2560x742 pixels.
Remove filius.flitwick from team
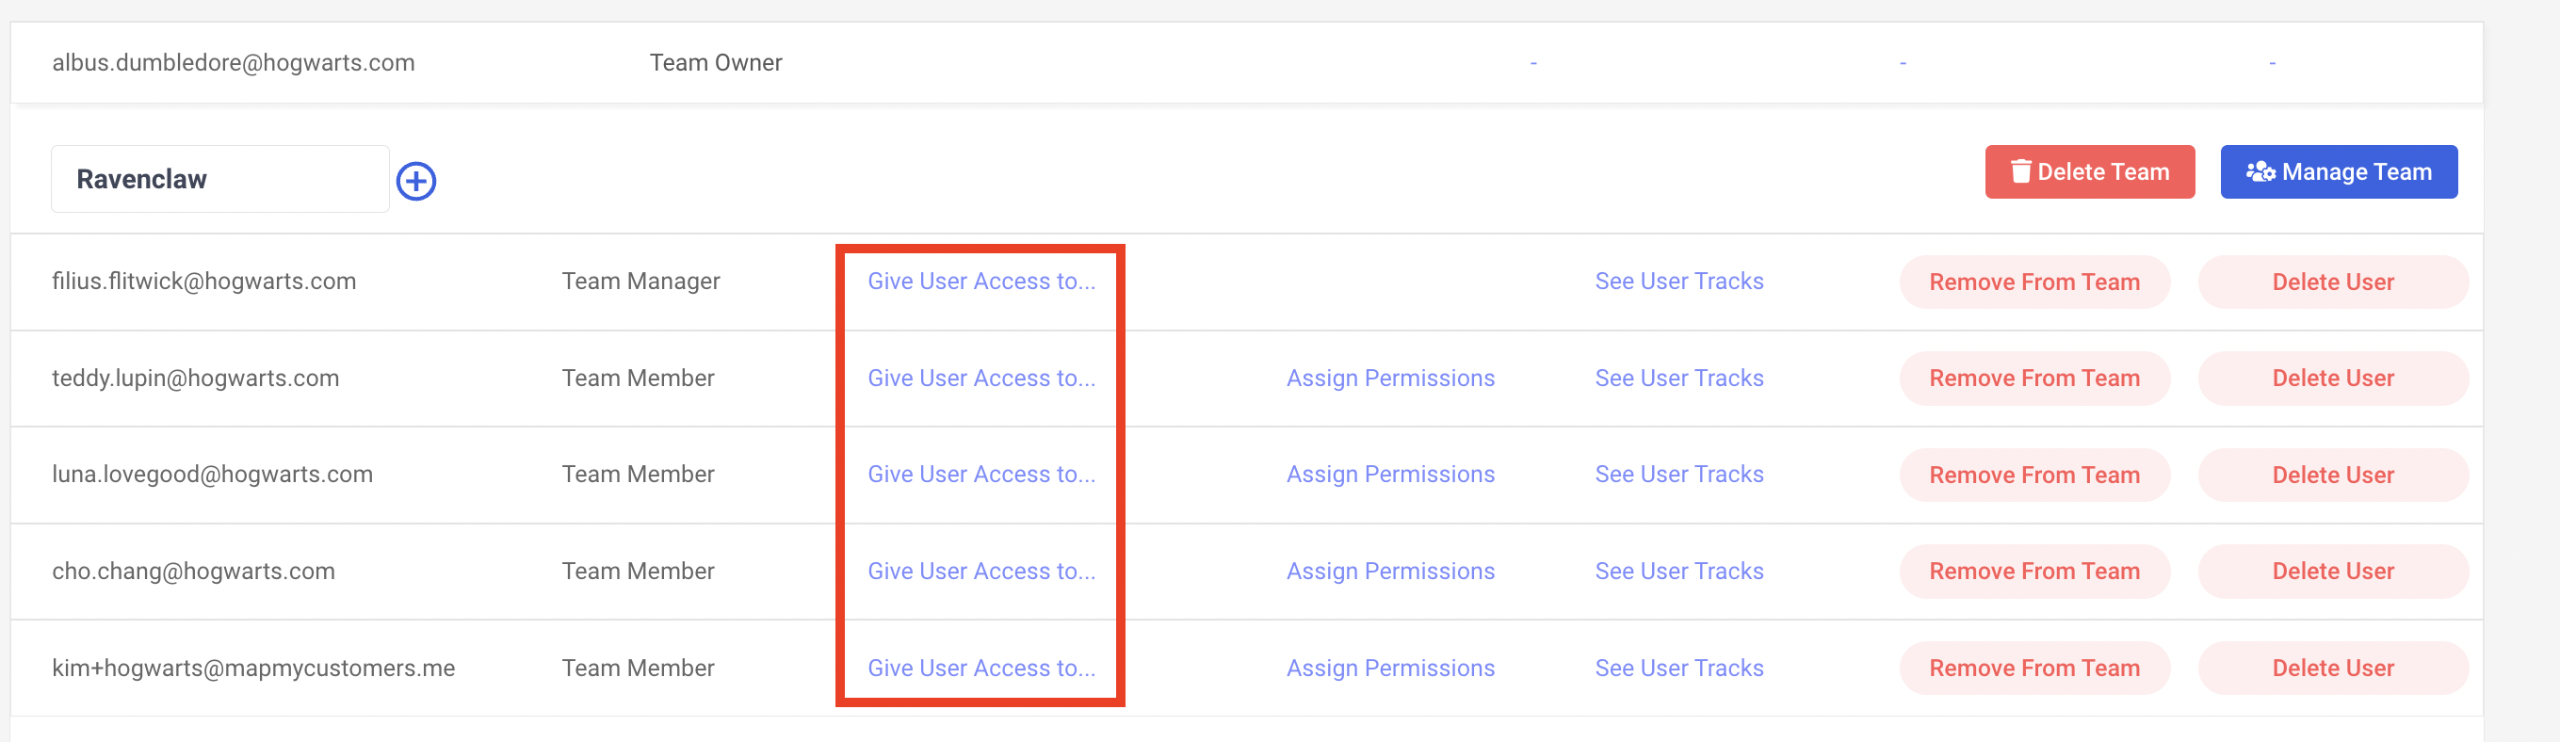pos(2034,282)
